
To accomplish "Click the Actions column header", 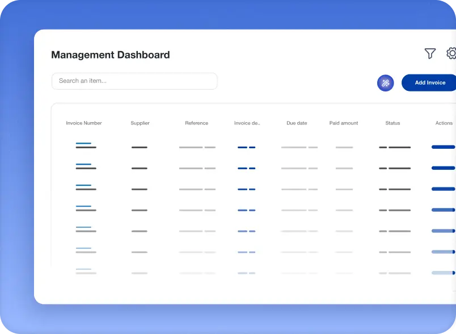I will [444, 123].
